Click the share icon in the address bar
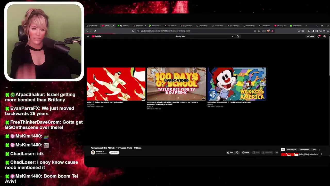This screenshot has width=330, height=186. (263, 31)
